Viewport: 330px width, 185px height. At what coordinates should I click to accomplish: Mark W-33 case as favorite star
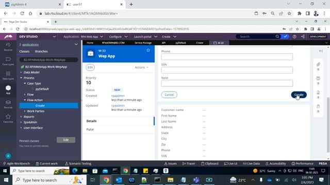148,50
